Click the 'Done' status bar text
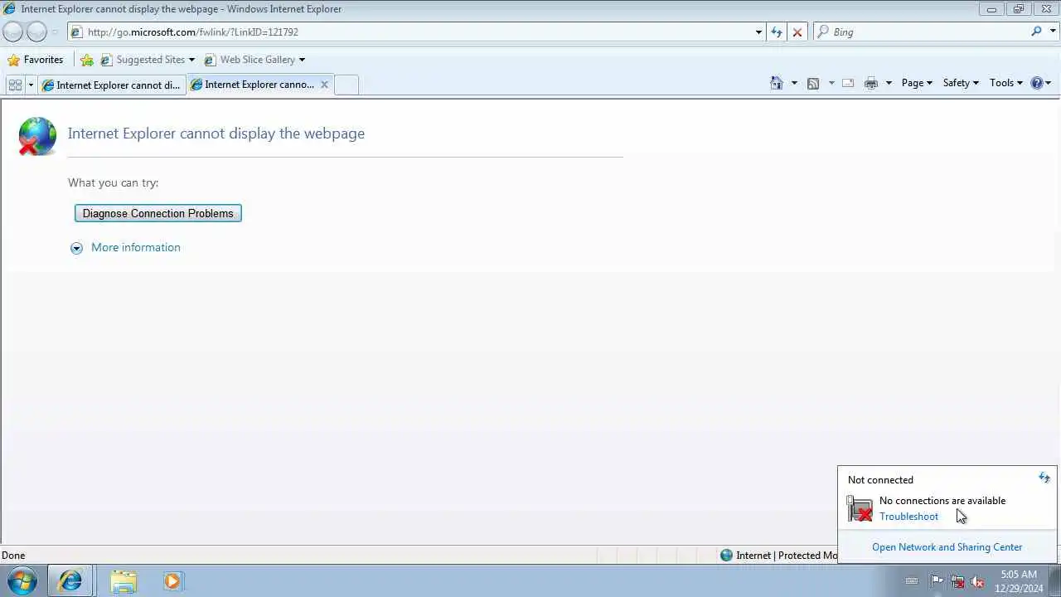The height and width of the screenshot is (597, 1061). pyautogui.click(x=13, y=556)
